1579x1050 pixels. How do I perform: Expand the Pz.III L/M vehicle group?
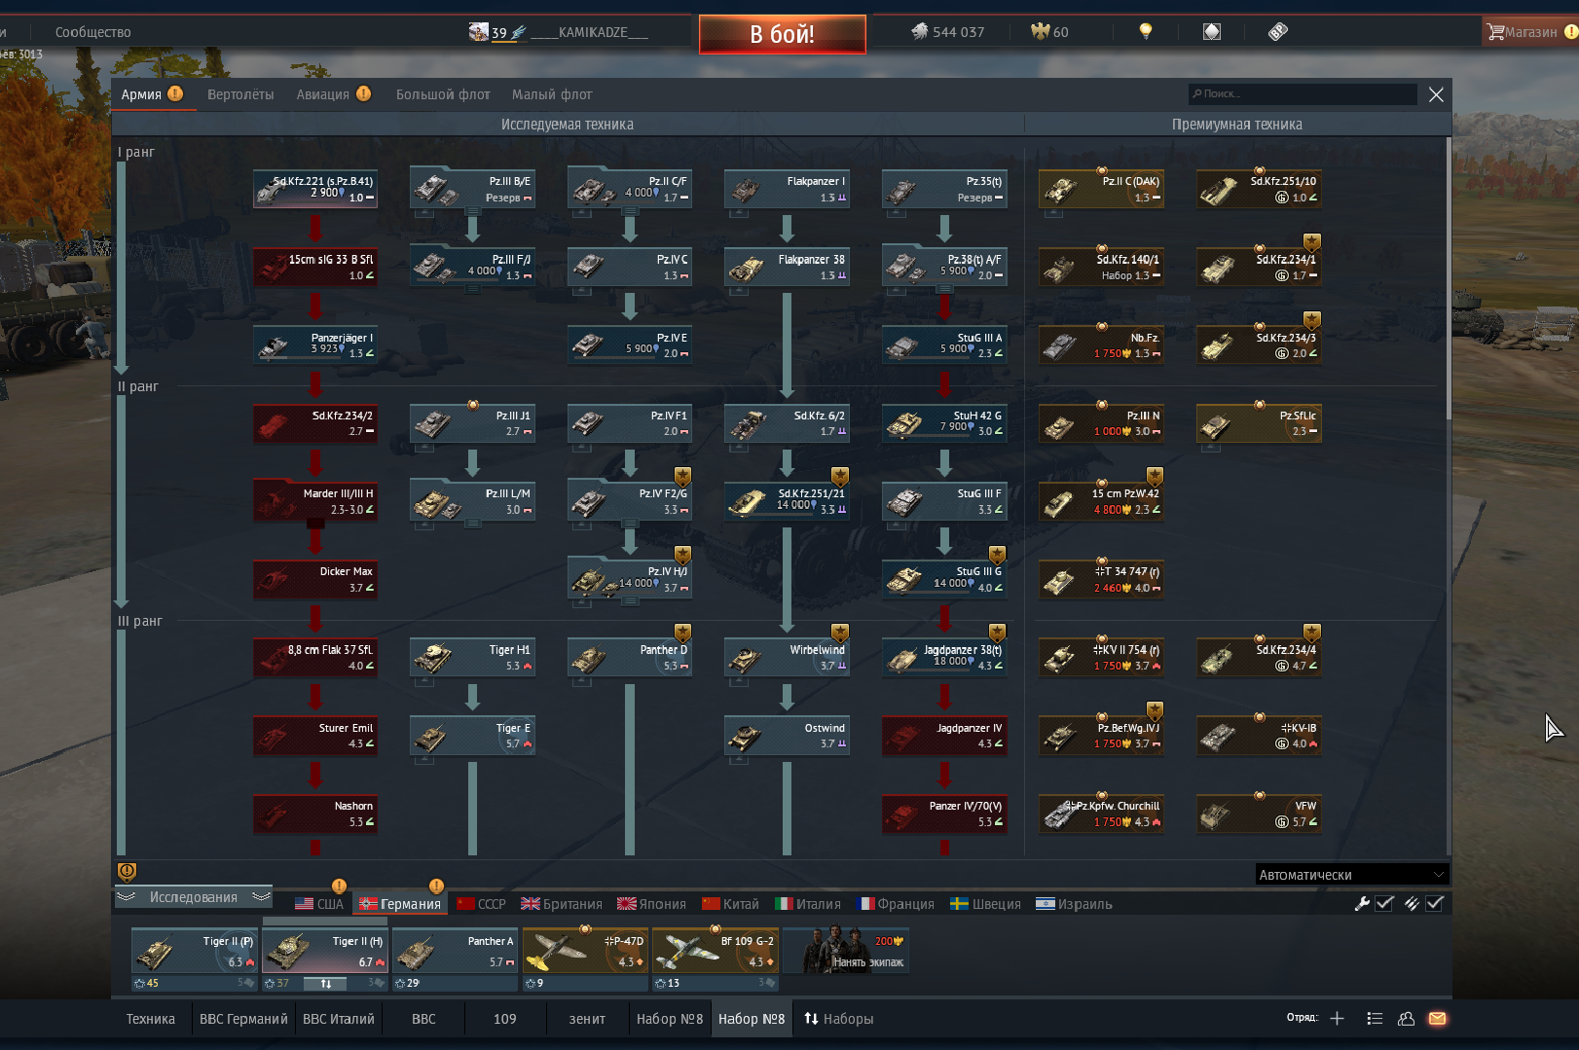pos(472,523)
